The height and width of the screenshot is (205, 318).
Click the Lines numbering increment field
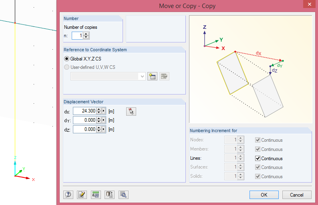[x=231, y=158]
